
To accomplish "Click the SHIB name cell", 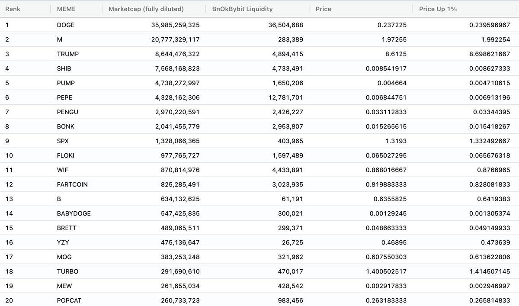I will point(65,68).
